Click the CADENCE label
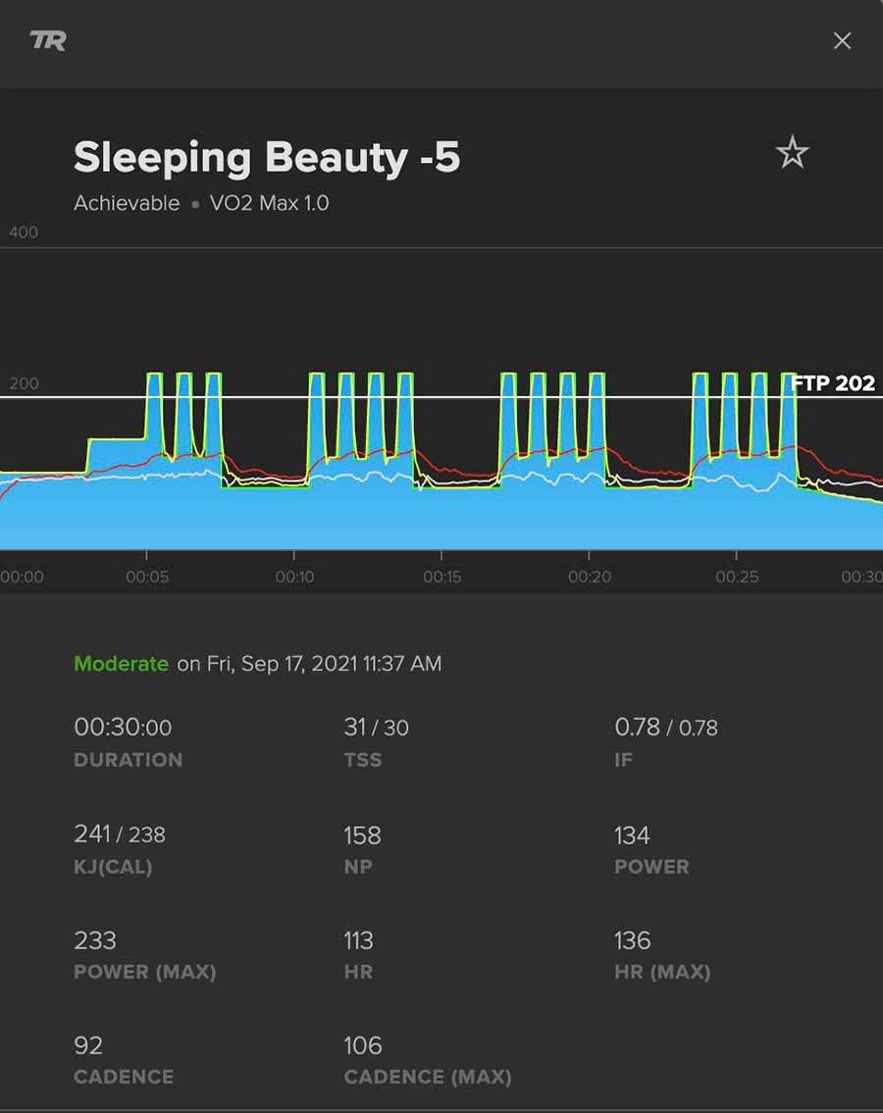 tap(124, 1077)
